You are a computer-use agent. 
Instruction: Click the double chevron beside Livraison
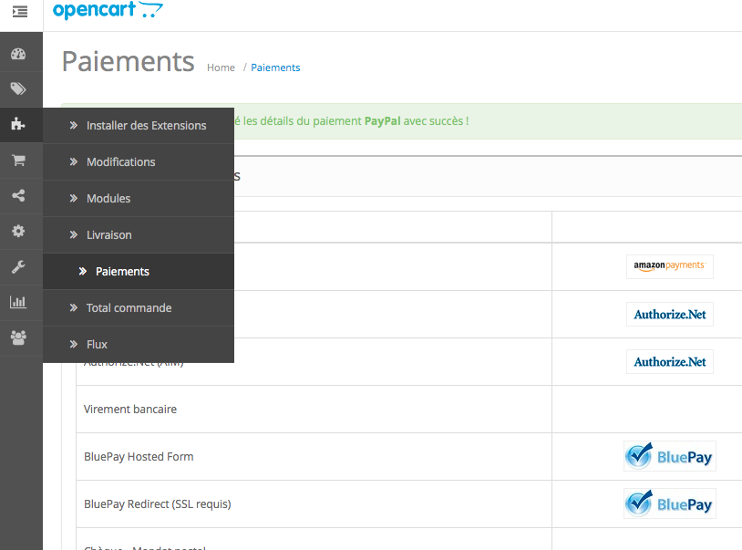[73, 234]
